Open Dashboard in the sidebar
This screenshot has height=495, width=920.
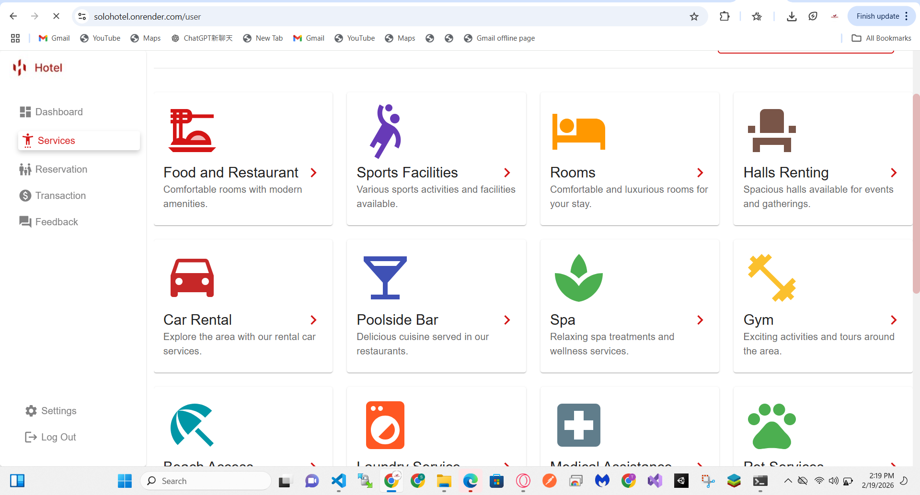tap(59, 112)
